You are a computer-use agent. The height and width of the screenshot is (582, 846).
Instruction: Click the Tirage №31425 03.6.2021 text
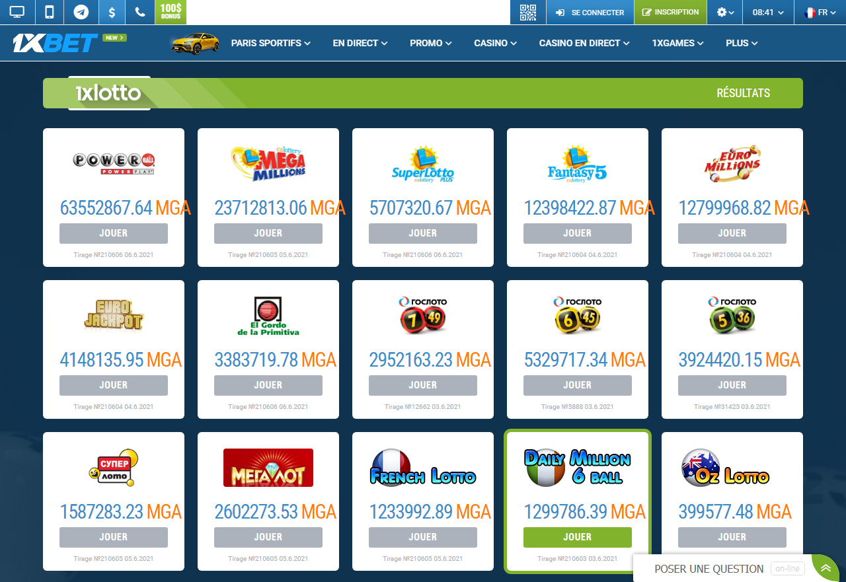pyautogui.click(x=732, y=407)
